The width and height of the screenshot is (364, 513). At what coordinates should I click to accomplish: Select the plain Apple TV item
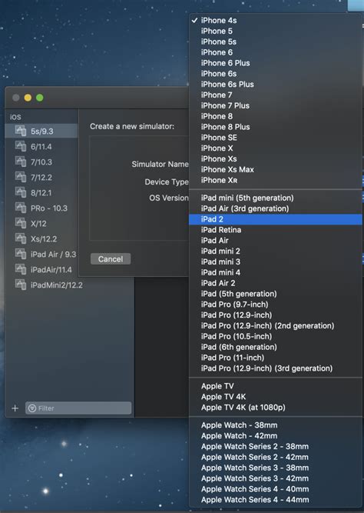click(276, 386)
